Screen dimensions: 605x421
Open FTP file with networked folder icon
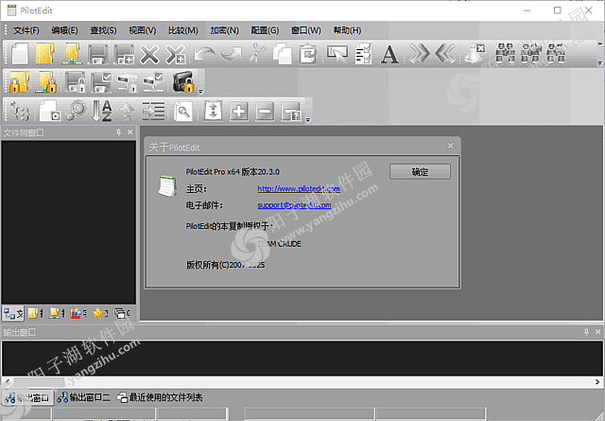pyautogui.click(x=72, y=54)
